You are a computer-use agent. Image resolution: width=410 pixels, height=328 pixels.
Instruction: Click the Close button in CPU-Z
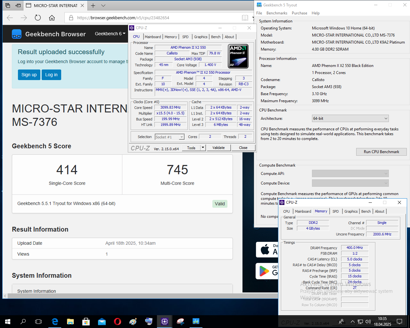point(243,148)
